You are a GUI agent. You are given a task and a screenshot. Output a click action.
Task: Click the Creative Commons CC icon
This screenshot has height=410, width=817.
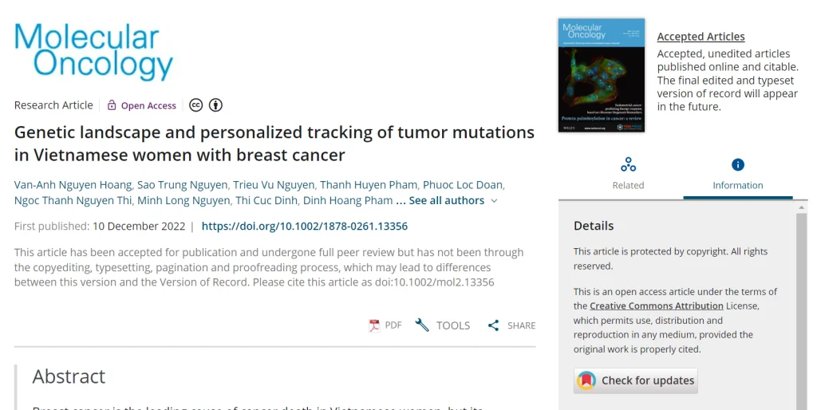pos(195,105)
